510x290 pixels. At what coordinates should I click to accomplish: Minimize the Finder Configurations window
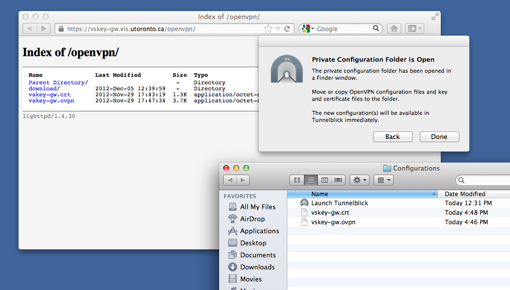(236, 168)
